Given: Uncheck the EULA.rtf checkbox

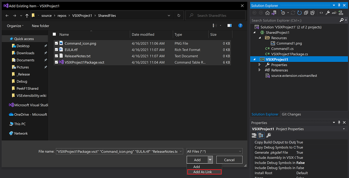Looking at the screenshot, I should tap(56, 50).
